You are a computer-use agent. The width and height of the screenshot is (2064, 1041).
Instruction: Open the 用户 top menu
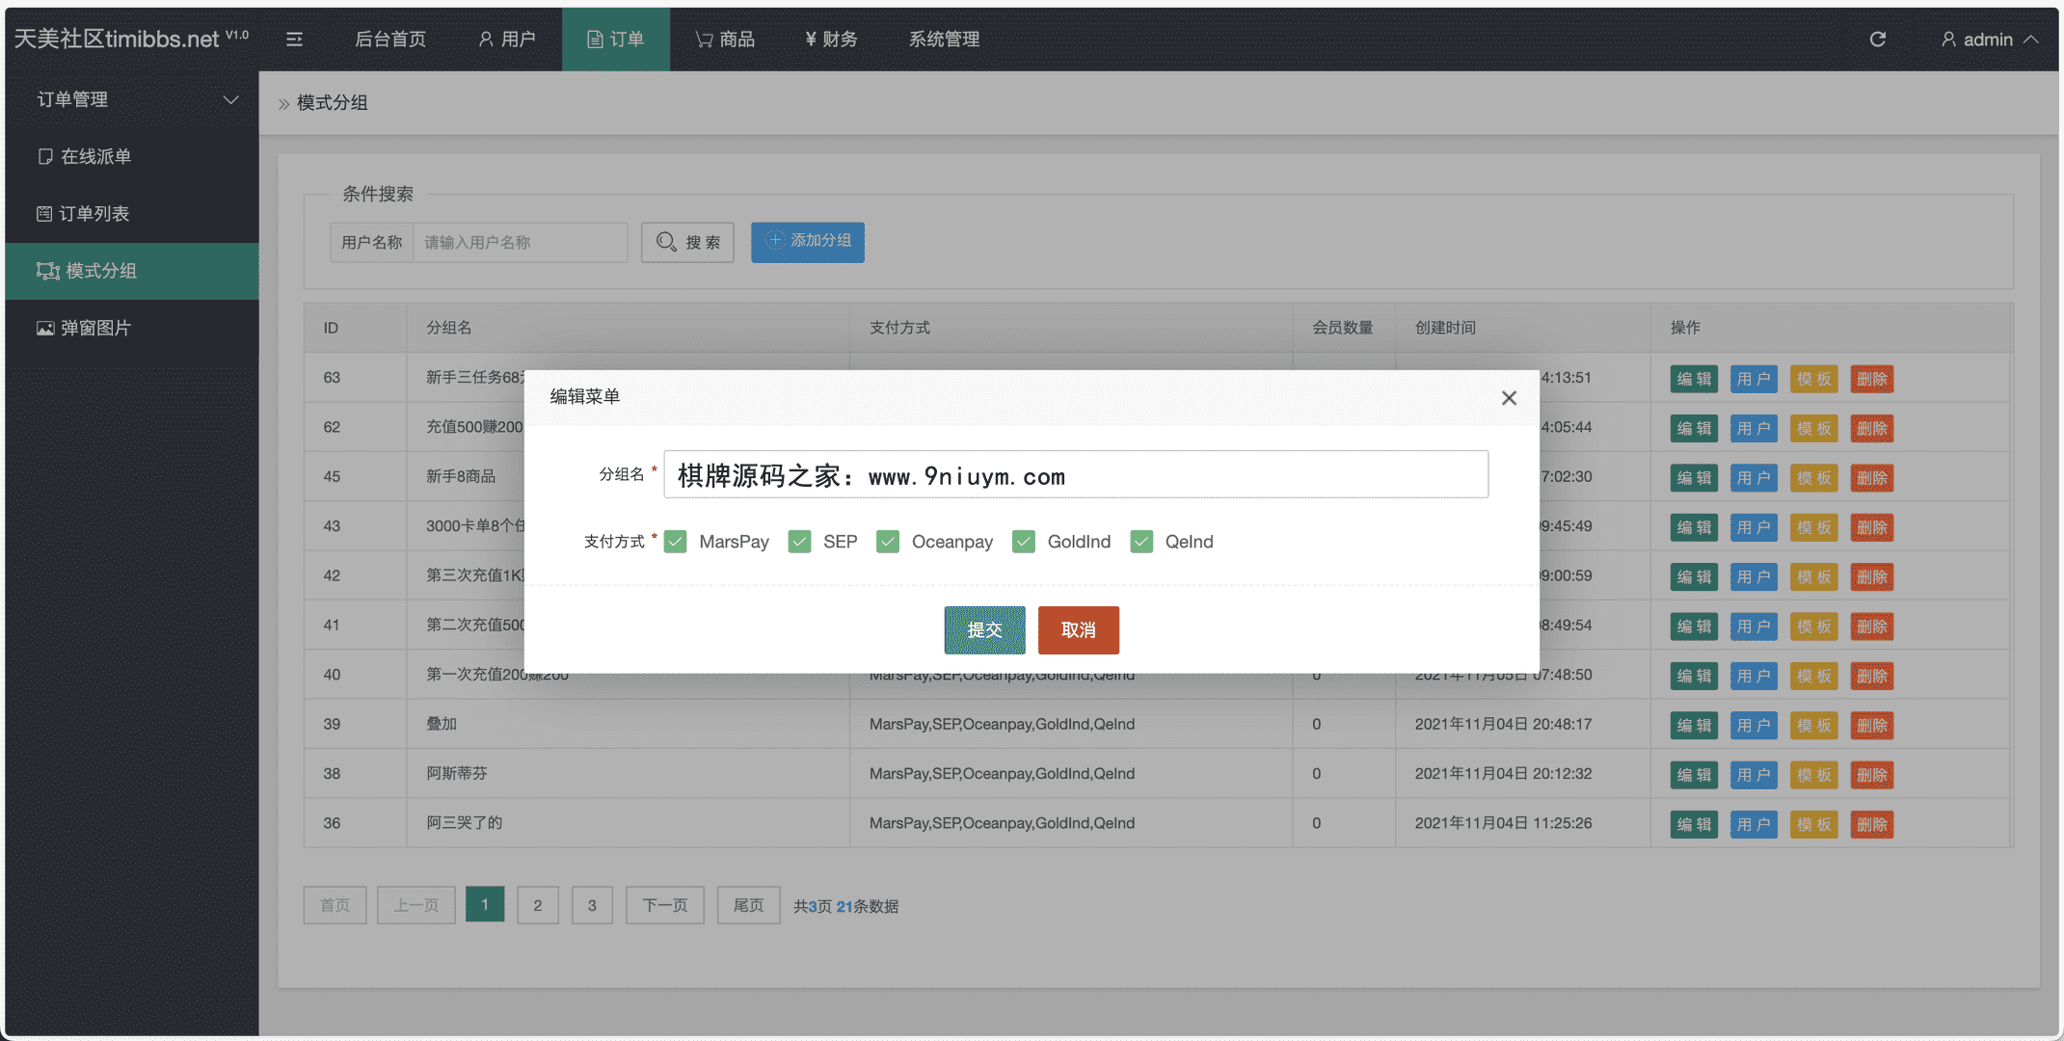pyautogui.click(x=507, y=40)
